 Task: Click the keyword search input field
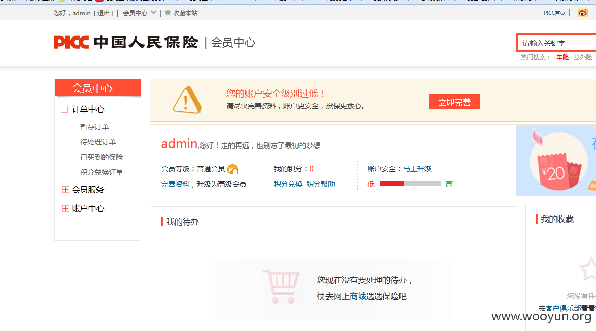556,43
